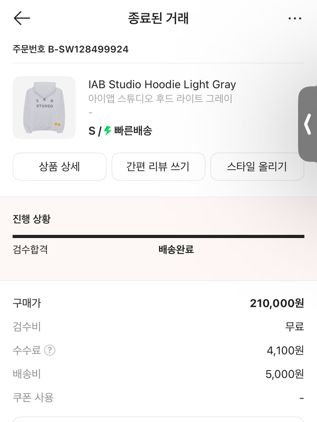Tap the green lightning 빠른배송 icon
317x422 pixels.
(108, 131)
